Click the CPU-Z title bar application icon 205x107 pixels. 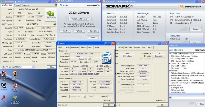[58, 43]
